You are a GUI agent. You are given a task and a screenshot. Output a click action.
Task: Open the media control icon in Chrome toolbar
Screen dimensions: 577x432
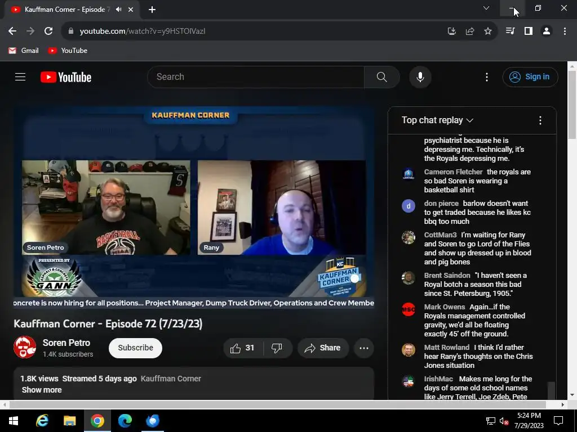pyautogui.click(x=510, y=31)
